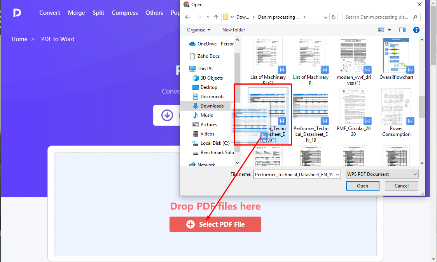The width and height of the screenshot is (437, 262).
Task: Open the Downloads folder in sidebar
Action: point(212,106)
